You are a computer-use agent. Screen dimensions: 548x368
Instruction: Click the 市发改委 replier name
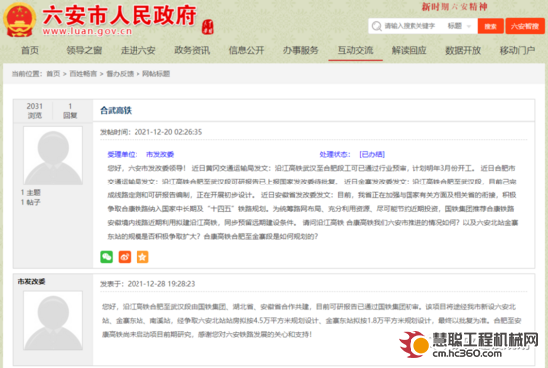(x=31, y=281)
